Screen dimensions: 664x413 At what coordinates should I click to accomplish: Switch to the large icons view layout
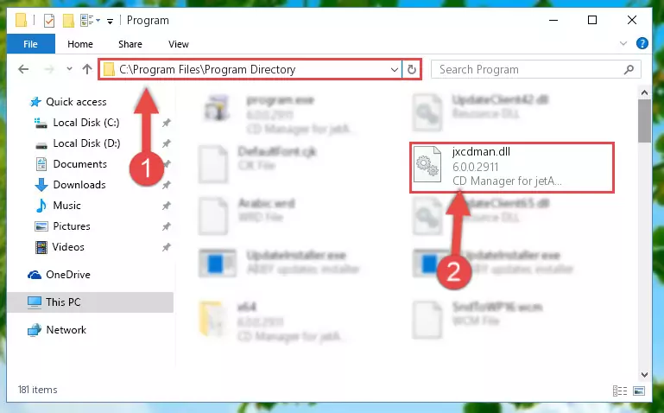coord(639,391)
